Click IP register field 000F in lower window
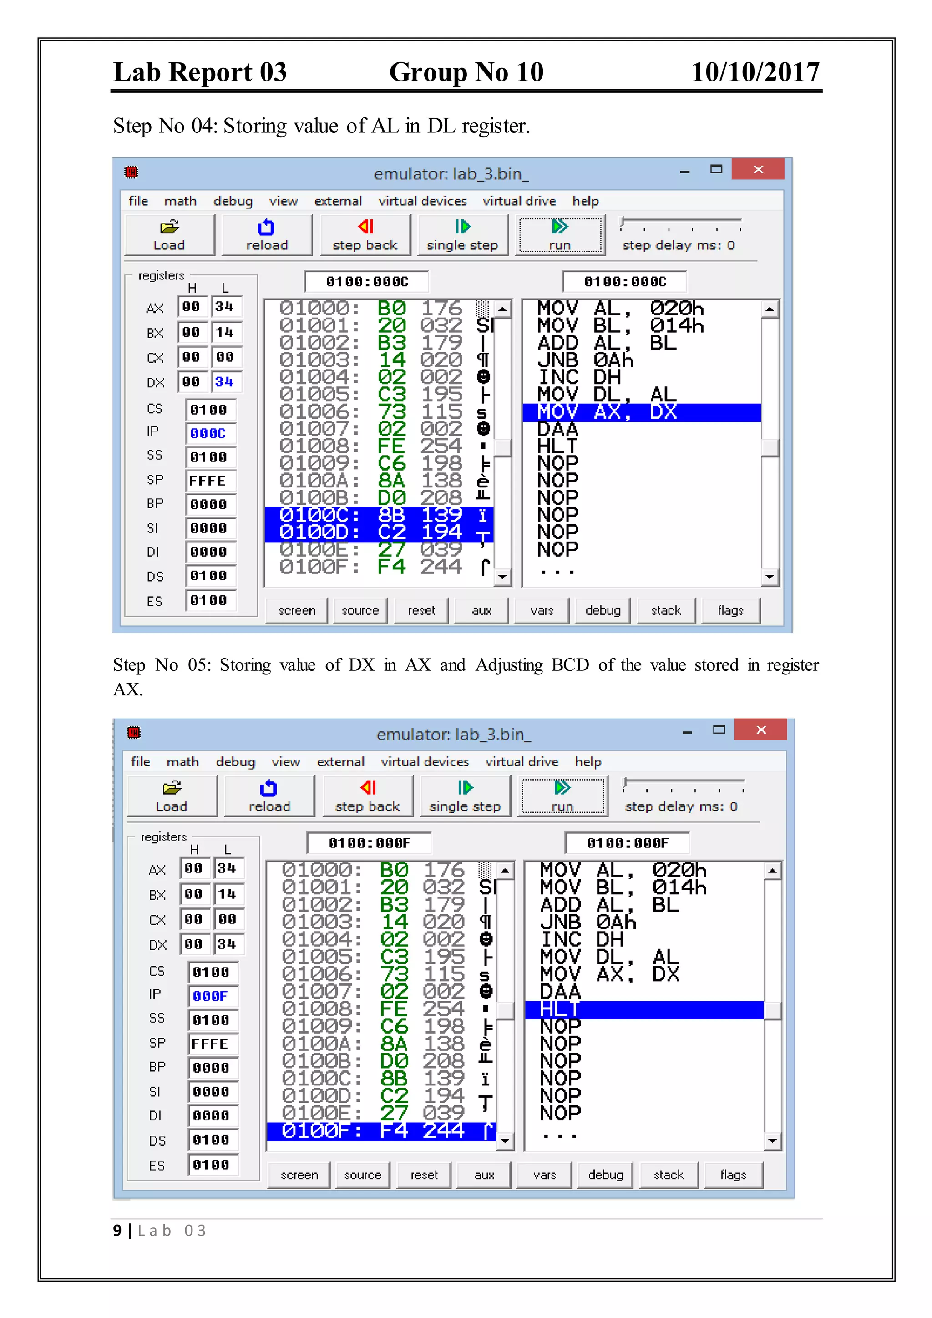The image size is (932, 1318). [213, 996]
